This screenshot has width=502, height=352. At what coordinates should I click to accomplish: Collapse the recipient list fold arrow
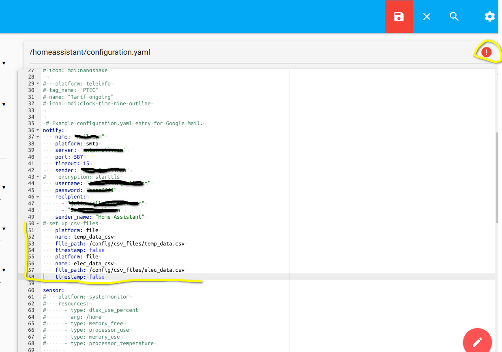coord(37,196)
